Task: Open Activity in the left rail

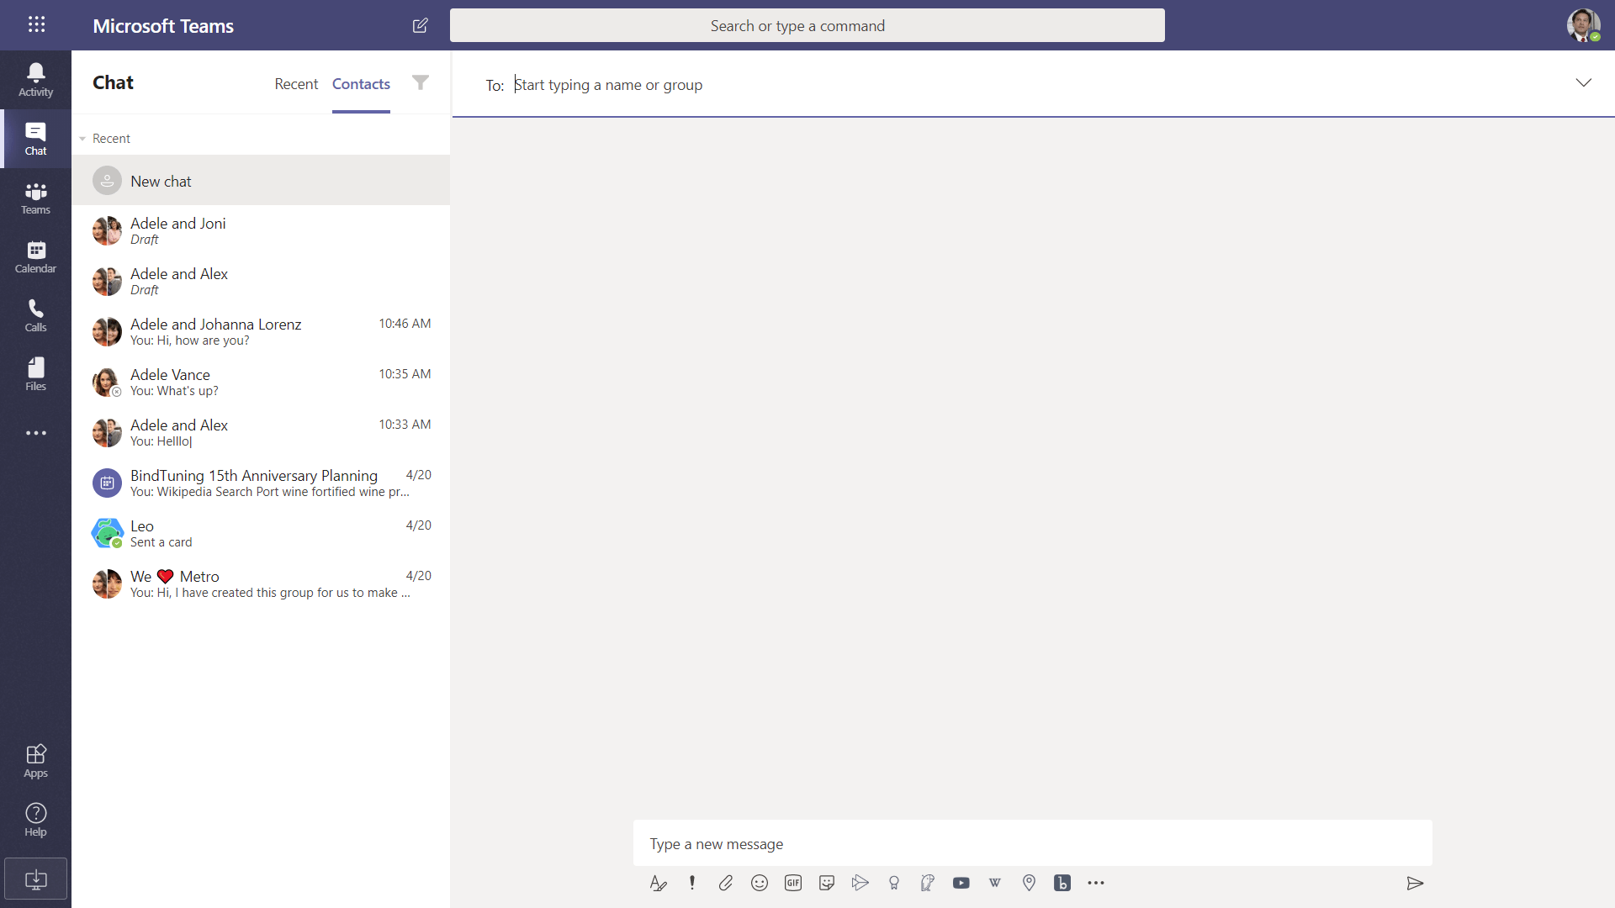Action: [x=35, y=80]
